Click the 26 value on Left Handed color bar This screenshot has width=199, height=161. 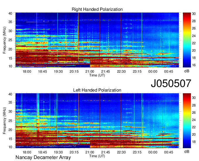click(194, 112)
